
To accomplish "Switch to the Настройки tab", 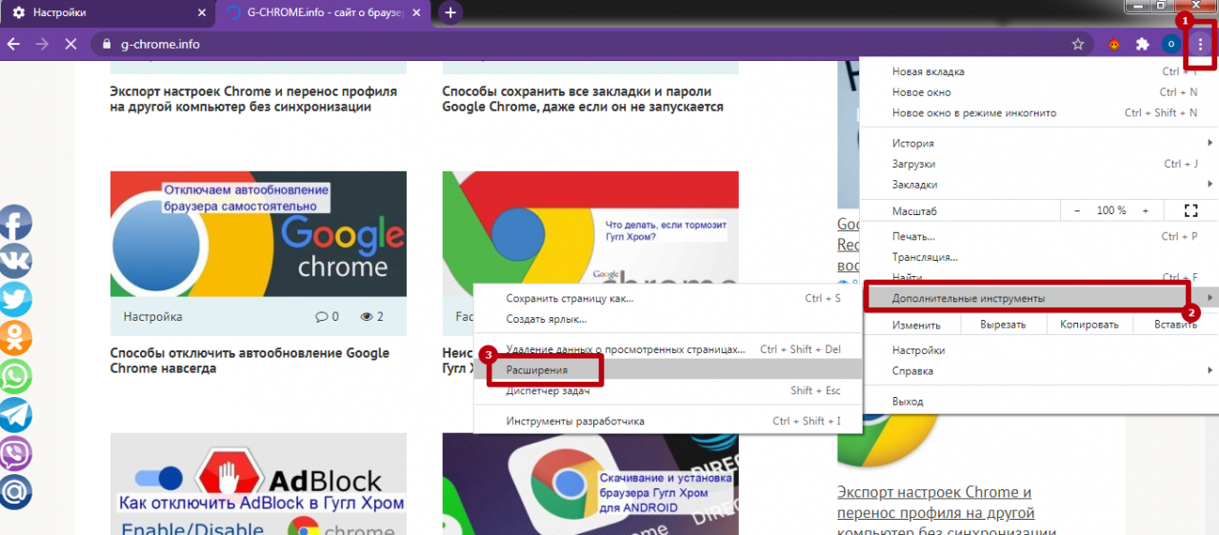I will click(108, 13).
